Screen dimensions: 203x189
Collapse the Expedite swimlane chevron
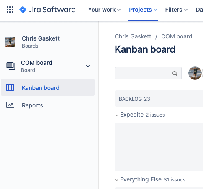coord(116,115)
